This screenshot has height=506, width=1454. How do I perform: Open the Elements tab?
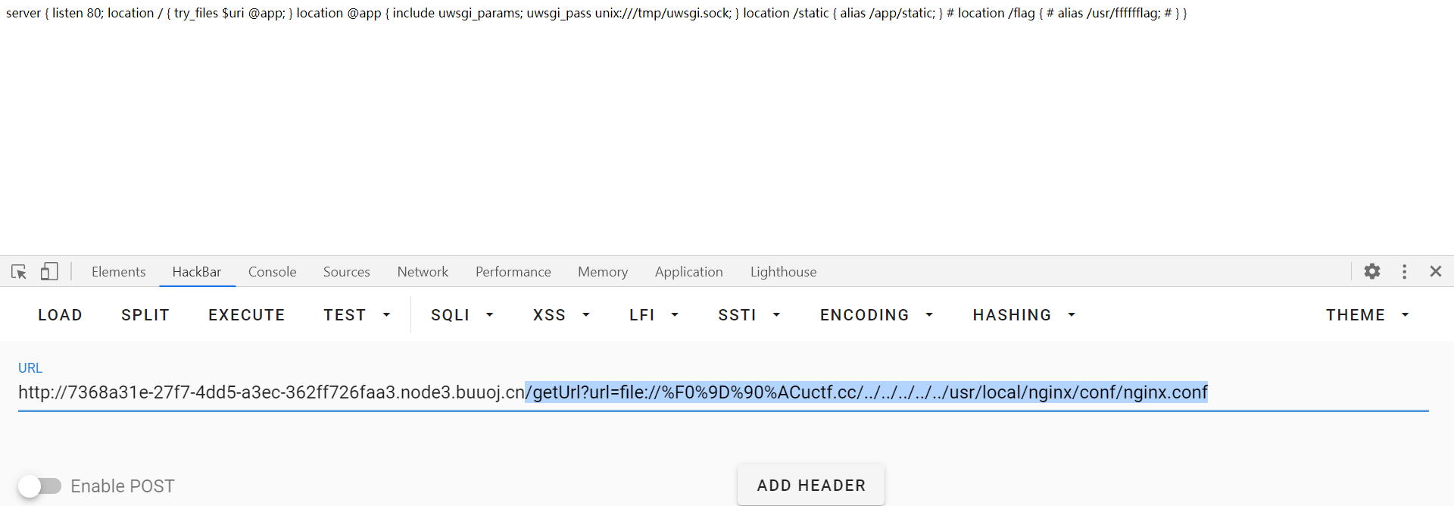(118, 272)
